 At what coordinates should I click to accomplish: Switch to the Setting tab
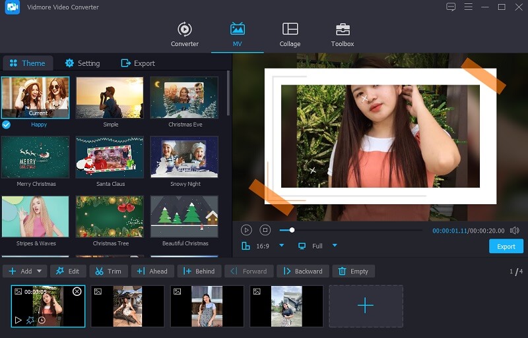click(x=82, y=63)
